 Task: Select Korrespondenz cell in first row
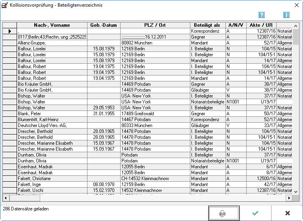(x=208, y=31)
